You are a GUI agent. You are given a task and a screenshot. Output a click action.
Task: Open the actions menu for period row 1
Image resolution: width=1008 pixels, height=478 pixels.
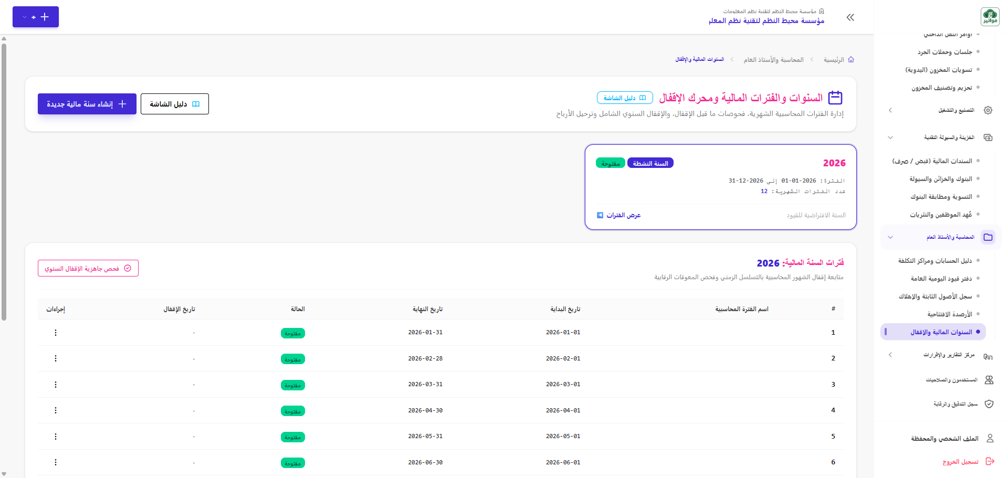(56, 333)
